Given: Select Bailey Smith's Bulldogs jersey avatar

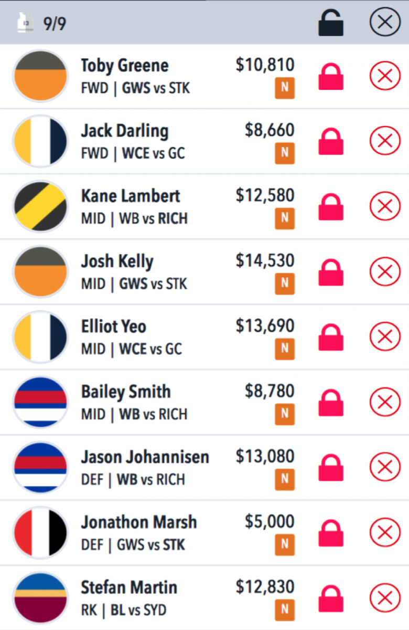Looking at the screenshot, I should [40, 402].
